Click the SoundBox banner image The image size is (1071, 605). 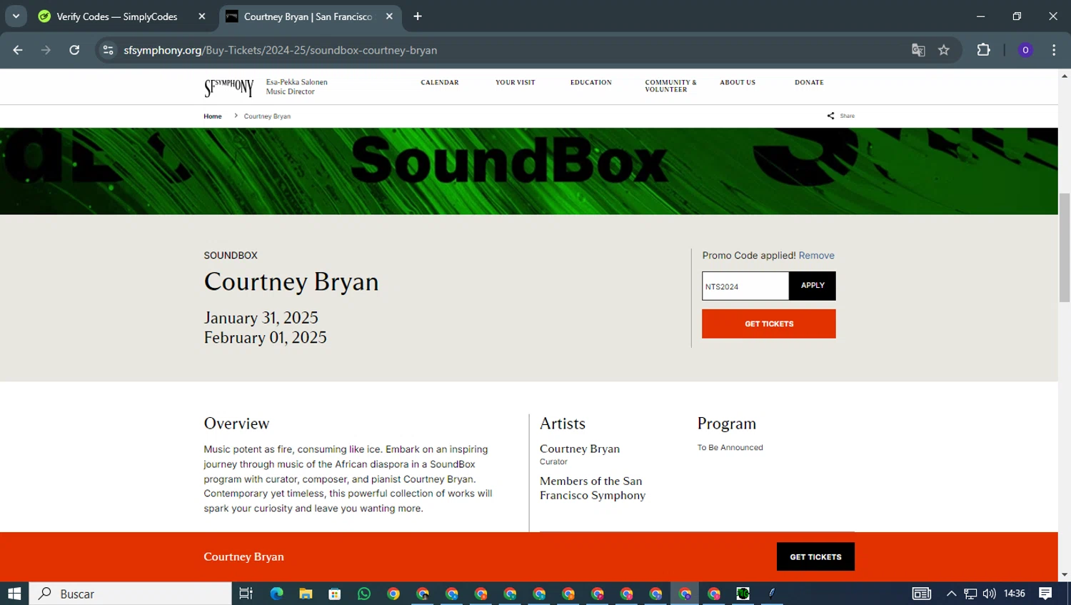coord(528,171)
